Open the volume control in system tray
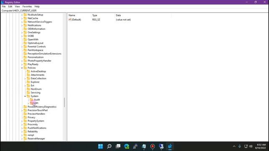Image resolution: width=269 pixels, height=151 pixels. click(x=251, y=146)
